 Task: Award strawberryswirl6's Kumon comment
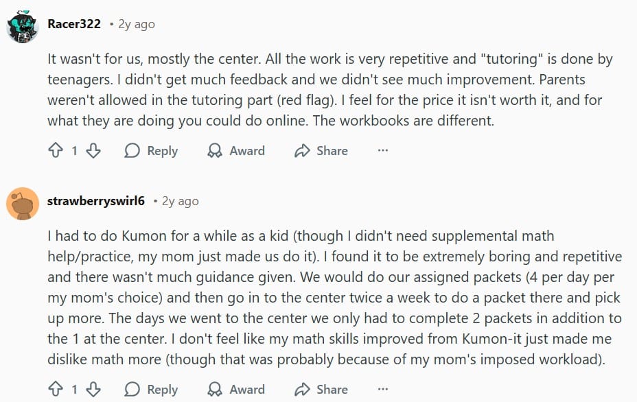pos(236,390)
